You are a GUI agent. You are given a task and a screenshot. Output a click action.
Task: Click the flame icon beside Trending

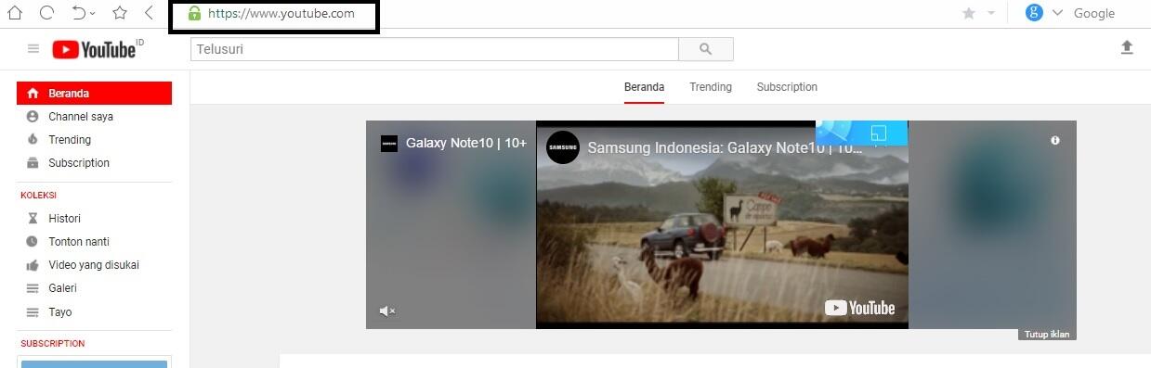[33, 140]
